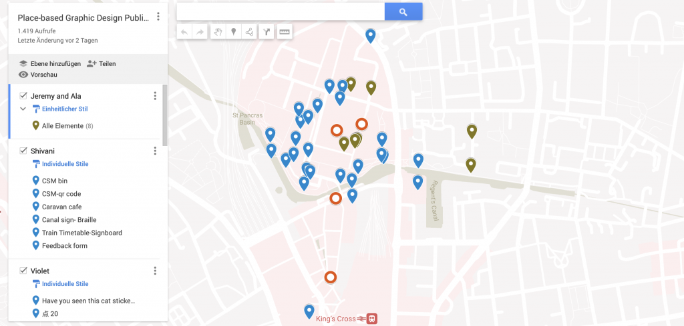Select the add directions tool
The width and height of the screenshot is (684, 326).
click(x=266, y=32)
